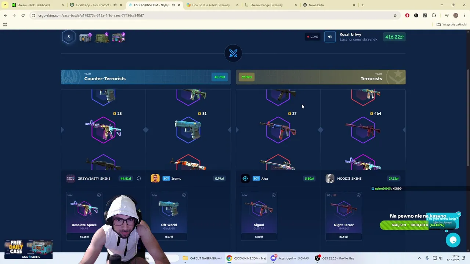Click GRZYWIASTY SKINS 44.81zł total
470x264 pixels.
click(126, 179)
